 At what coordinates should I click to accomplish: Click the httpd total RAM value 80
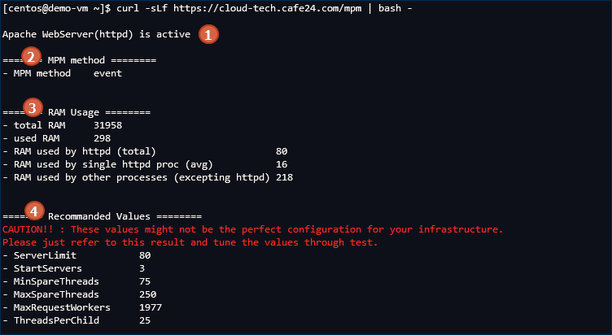pyautogui.click(x=282, y=151)
